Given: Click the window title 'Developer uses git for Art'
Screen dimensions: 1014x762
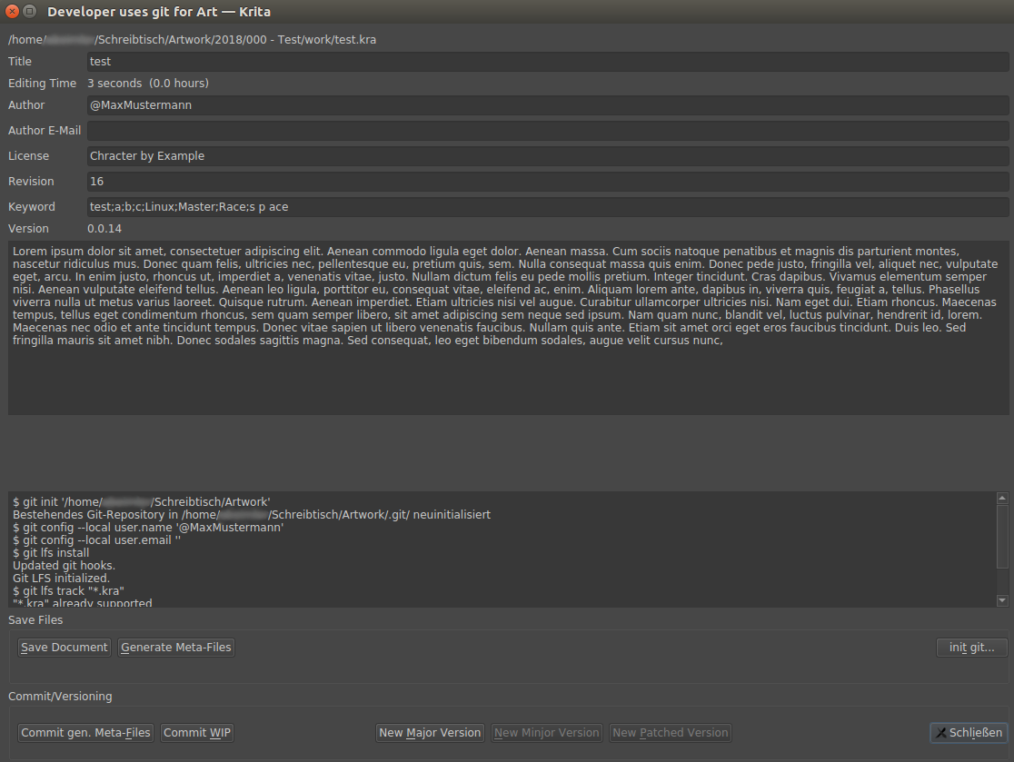Looking at the screenshot, I should [x=159, y=12].
